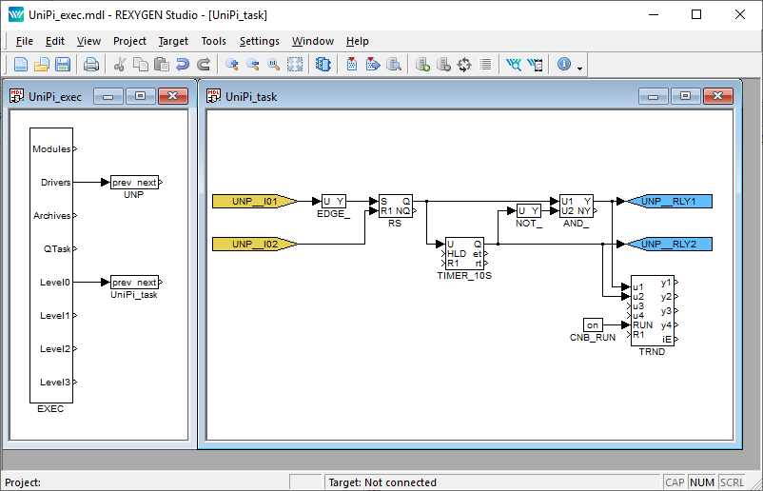Select the EDGE_ block
Viewport: 763px width, 491px height.
click(334, 201)
